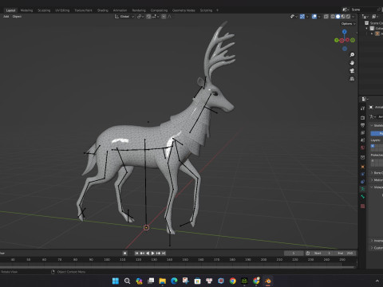Viewport: 383px width, 287px height.
Task: Click the green negative Y gizmo circle on left
Action: click(x=337, y=41)
